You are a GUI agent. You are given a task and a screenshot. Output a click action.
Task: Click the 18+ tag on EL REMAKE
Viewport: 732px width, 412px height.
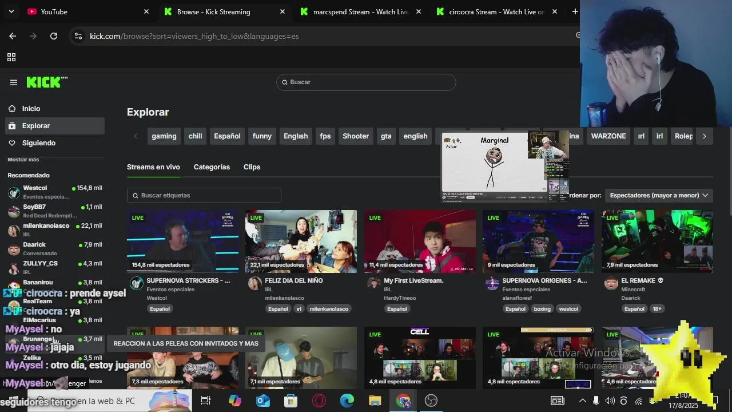pyautogui.click(x=657, y=309)
